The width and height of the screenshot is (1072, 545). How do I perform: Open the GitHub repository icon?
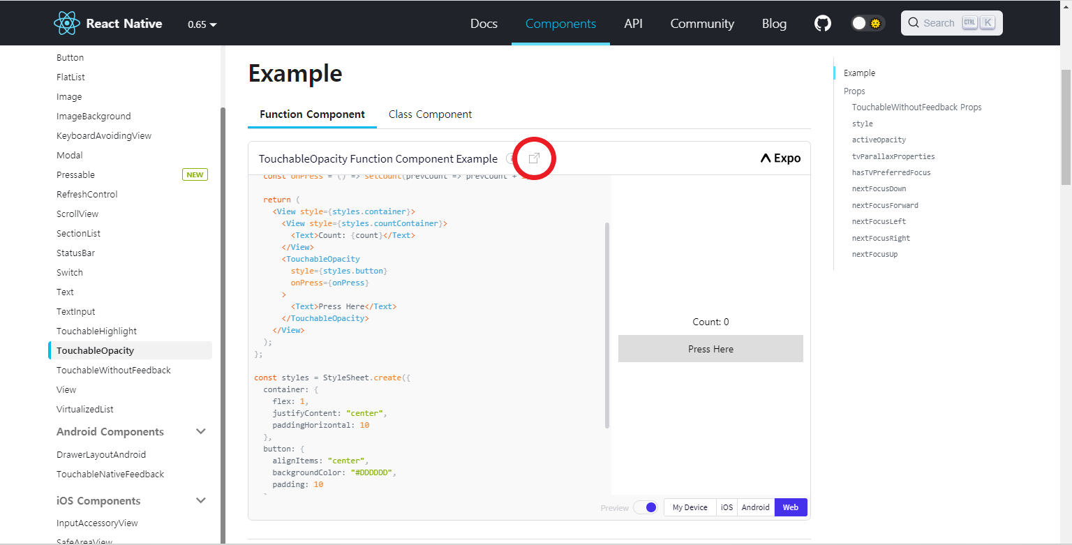(823, 23)
